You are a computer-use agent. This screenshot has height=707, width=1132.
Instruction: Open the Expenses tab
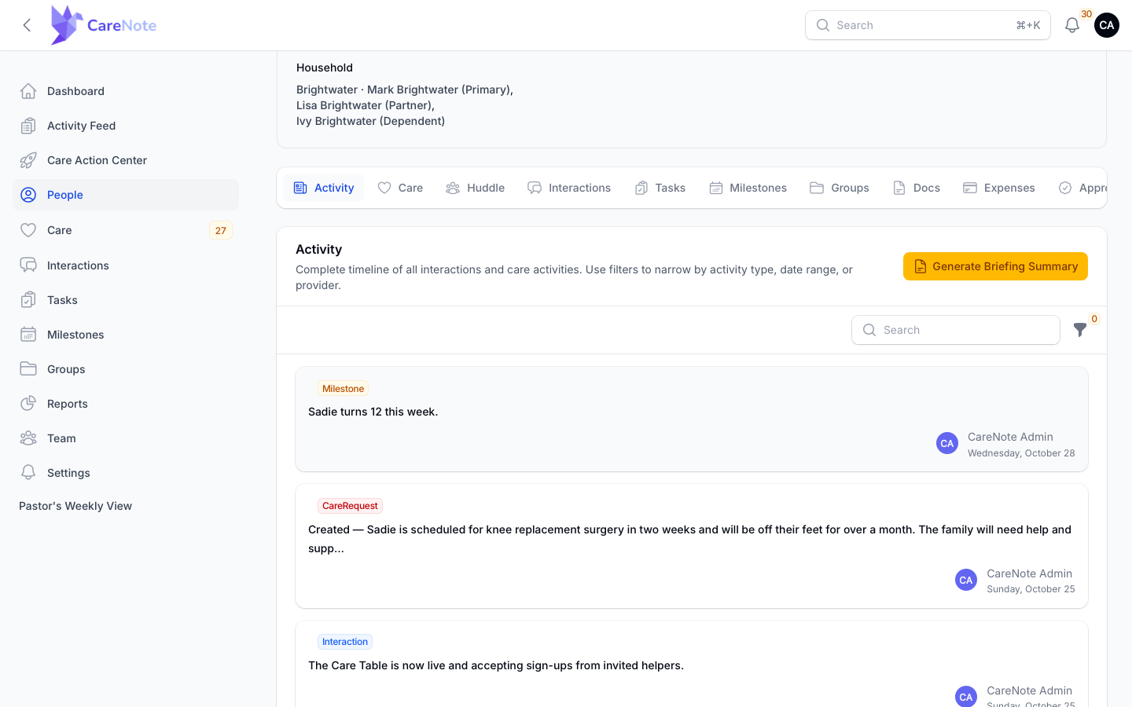999,188
